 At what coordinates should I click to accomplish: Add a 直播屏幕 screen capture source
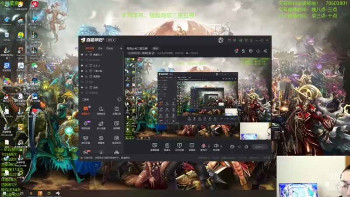click(x=155, y=147)
